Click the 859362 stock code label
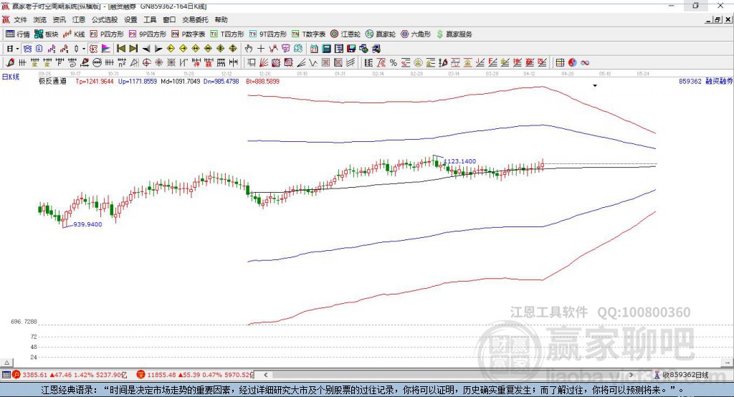This screenshot has width=734, height=397. (x=690, y=81)
